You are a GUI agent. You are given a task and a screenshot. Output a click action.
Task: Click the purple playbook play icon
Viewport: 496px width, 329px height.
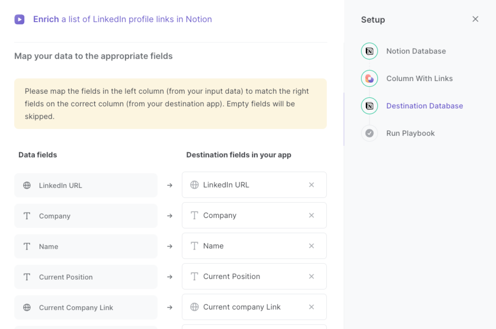[20, 19]
